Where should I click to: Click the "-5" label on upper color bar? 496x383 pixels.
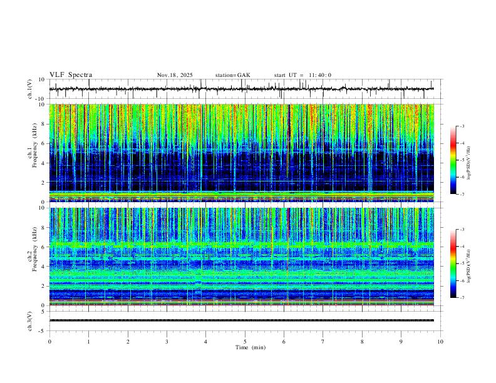[x=462, y=160]
